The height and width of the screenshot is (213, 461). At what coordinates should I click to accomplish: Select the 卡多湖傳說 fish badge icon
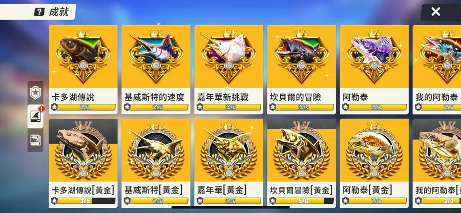tap(83, 56)
